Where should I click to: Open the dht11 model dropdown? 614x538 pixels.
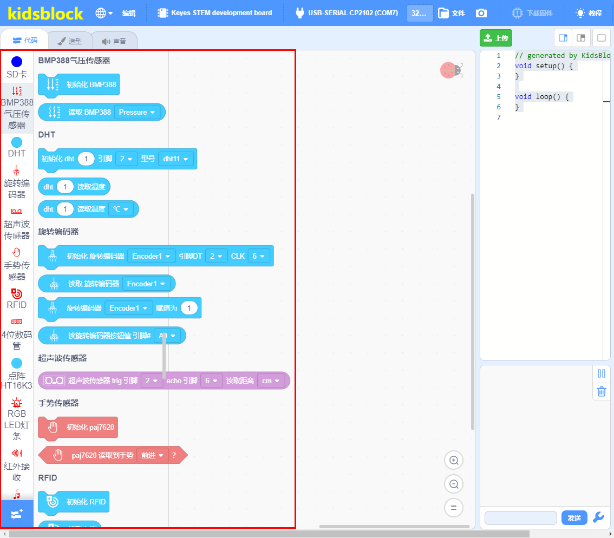click(175, 159)
